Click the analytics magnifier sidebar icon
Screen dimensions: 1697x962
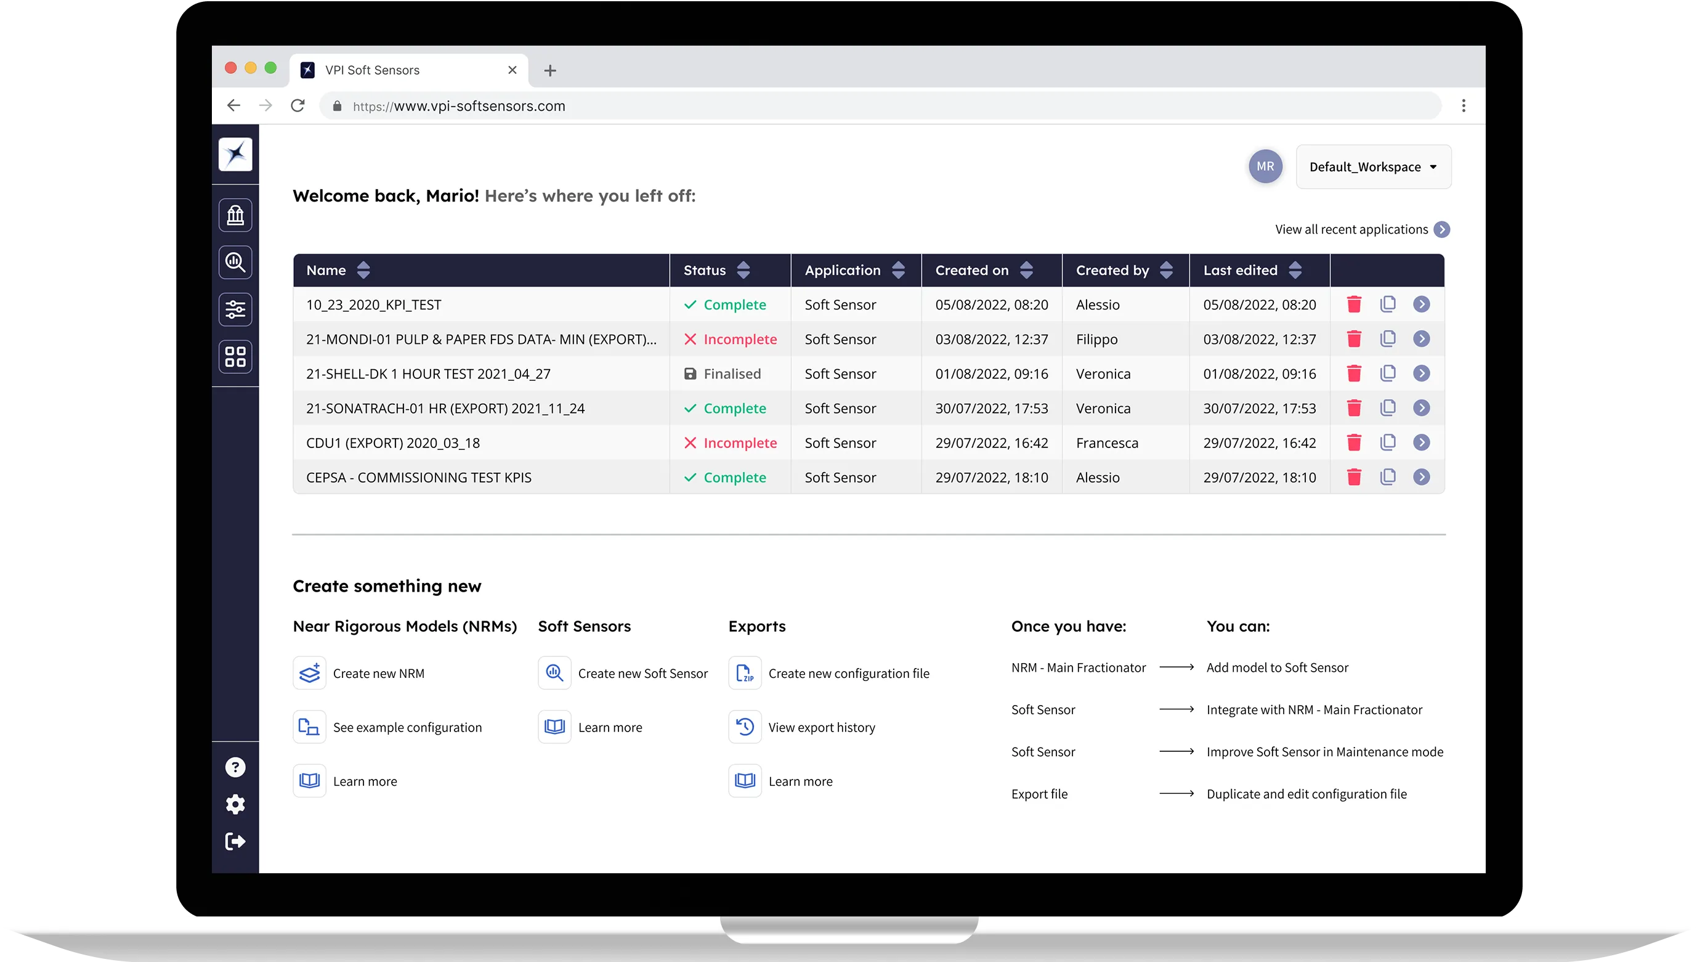pyautogui.click(x=235, y=263)
